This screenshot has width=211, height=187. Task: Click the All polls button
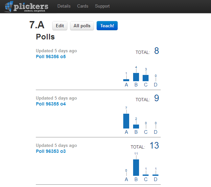82,26
